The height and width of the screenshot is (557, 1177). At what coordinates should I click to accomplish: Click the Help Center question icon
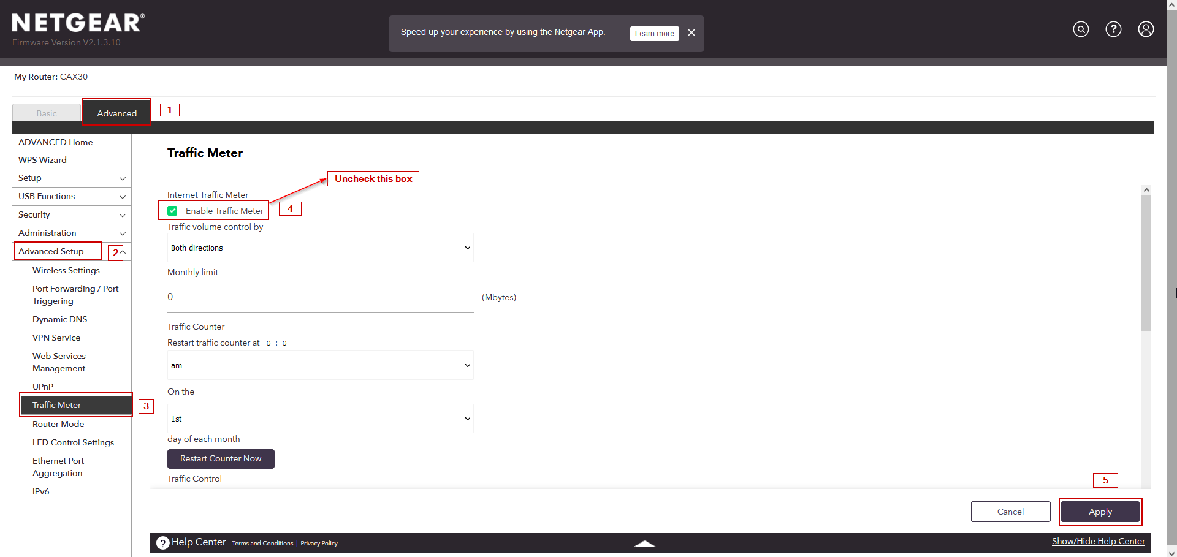(162, 542)
